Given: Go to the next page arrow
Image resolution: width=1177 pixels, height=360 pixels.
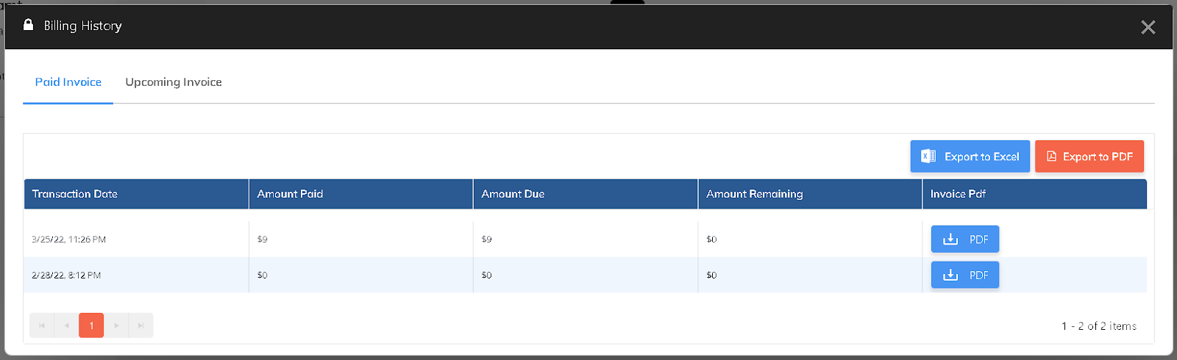Looking at the screenshot, I should pyautogui.click(x=116, y=325).
